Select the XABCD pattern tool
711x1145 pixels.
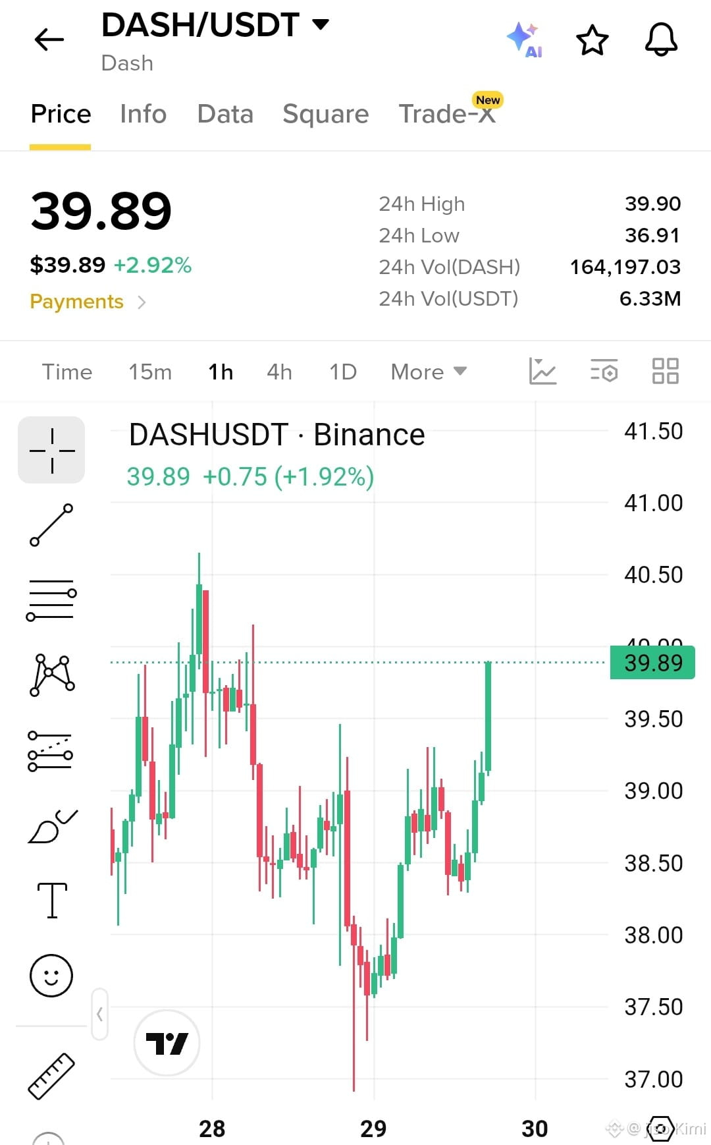tap(52, 675)
